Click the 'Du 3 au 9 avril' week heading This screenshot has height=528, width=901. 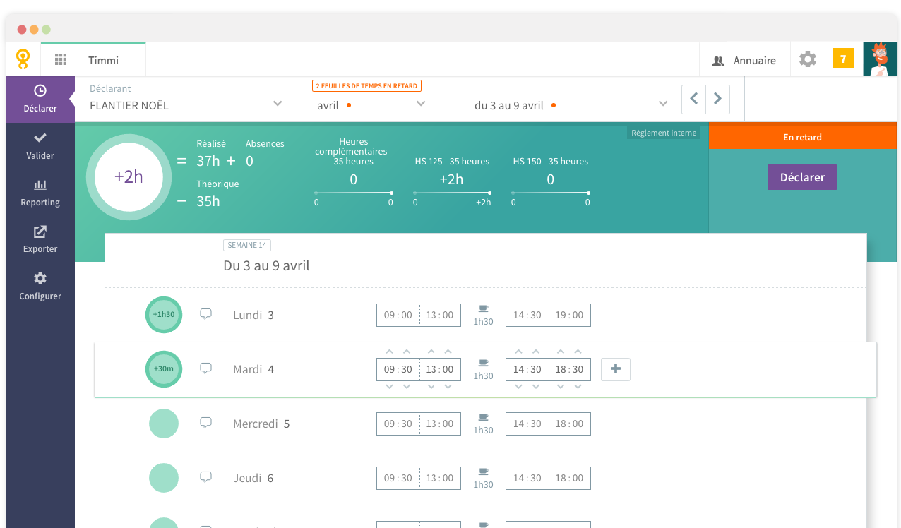[266, 266]
